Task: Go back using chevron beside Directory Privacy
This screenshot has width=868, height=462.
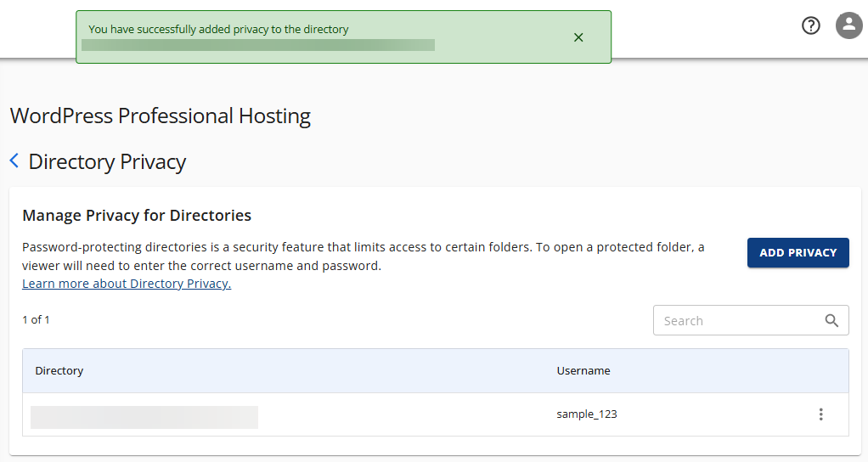Action: [x=14, y=161]
